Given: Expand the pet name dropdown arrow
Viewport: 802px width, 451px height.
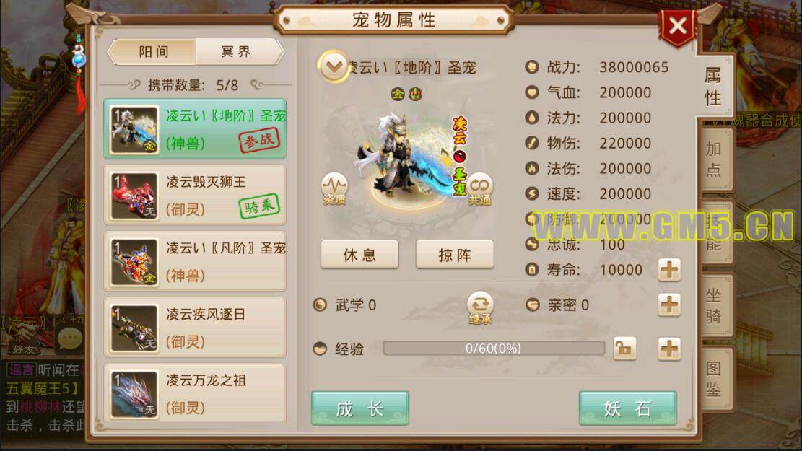Looking at the screenshot, I should (x=334, y=66).
